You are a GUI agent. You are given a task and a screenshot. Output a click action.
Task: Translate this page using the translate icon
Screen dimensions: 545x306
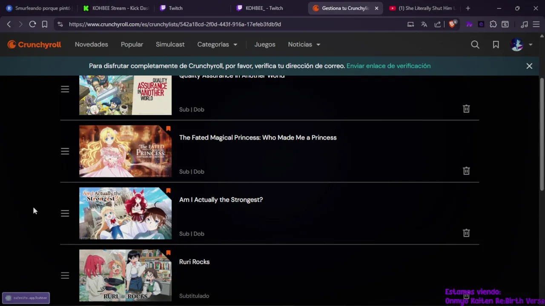[x=424, y=24]
